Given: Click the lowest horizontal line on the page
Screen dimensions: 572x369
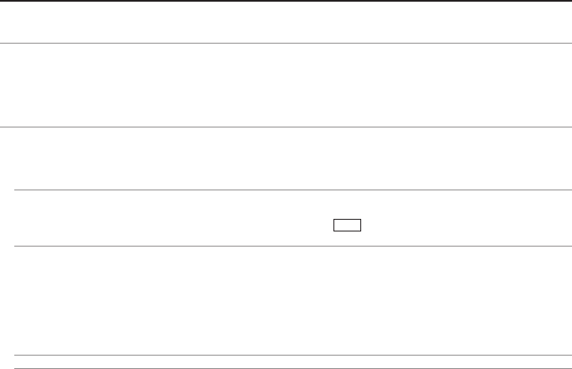Looking at the screenshot, I should [x=286, y=367].
